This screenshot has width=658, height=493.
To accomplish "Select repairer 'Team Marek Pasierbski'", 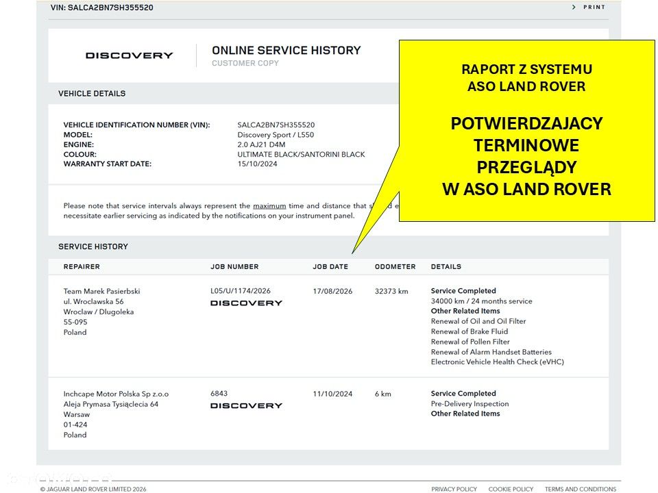I will tap(102, 292).
